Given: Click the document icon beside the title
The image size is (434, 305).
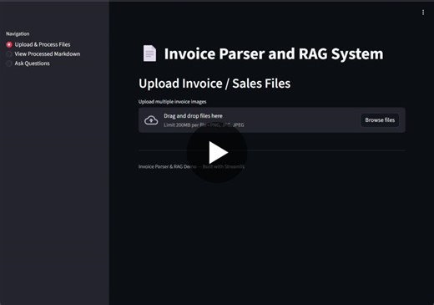Looking at the screenshot, I should point(149,53).
